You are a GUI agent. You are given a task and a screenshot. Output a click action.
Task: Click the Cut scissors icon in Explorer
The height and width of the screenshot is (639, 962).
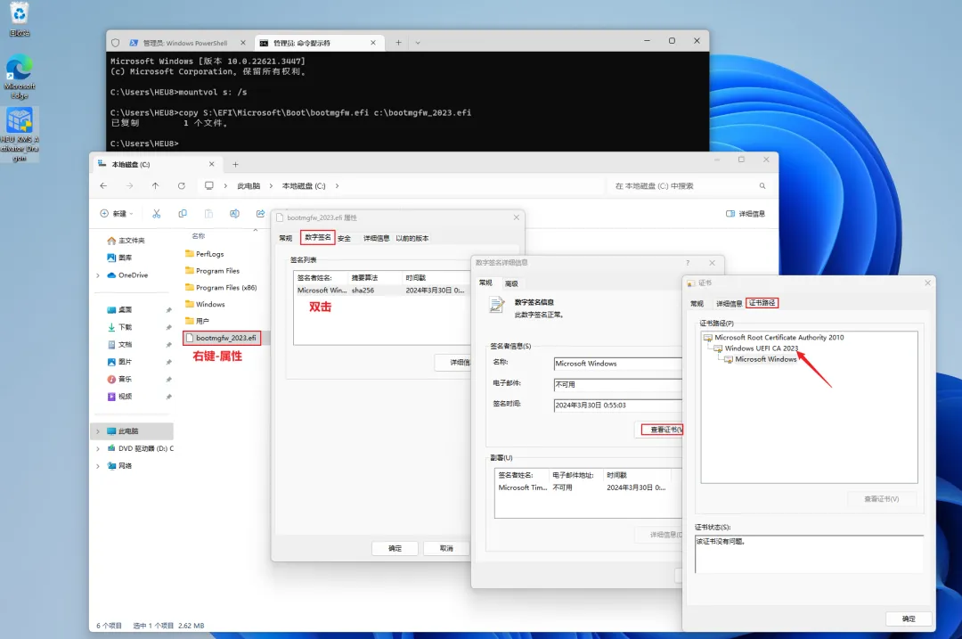tap(157, 214)
